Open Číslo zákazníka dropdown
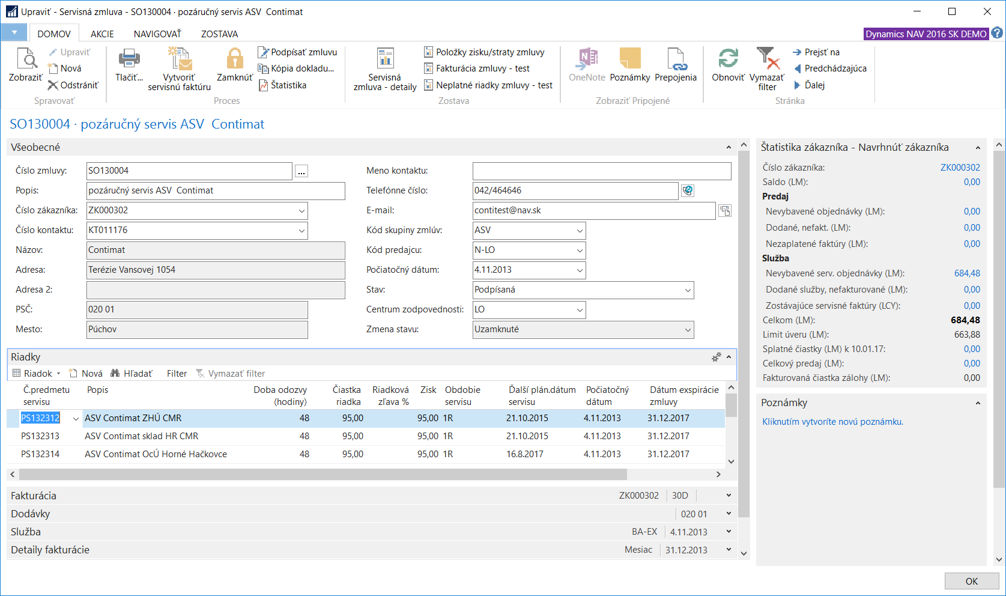1006x596 pixels. [x=301, y=211]
